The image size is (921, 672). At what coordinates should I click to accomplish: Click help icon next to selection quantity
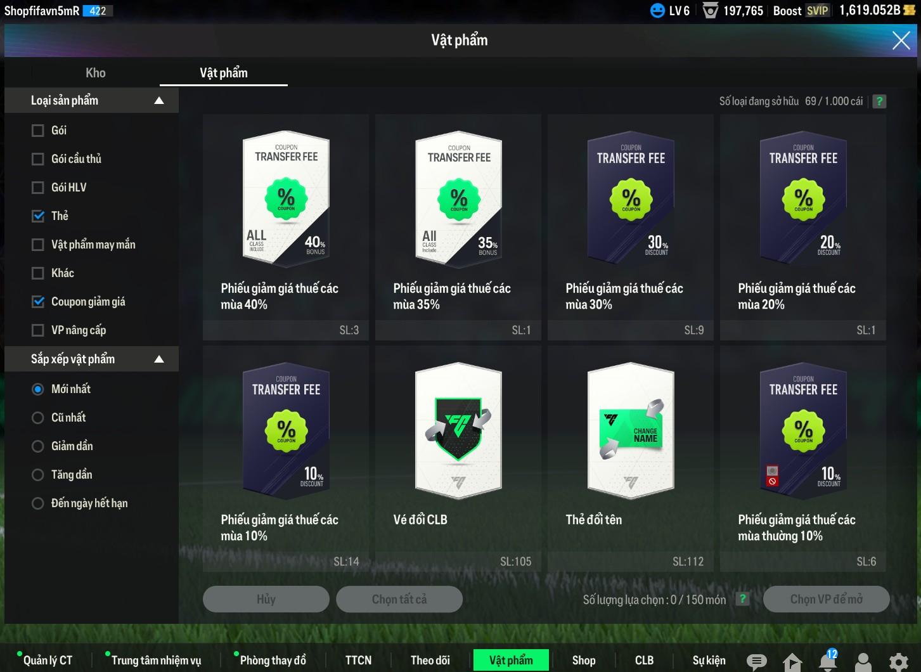coord(743,599)
